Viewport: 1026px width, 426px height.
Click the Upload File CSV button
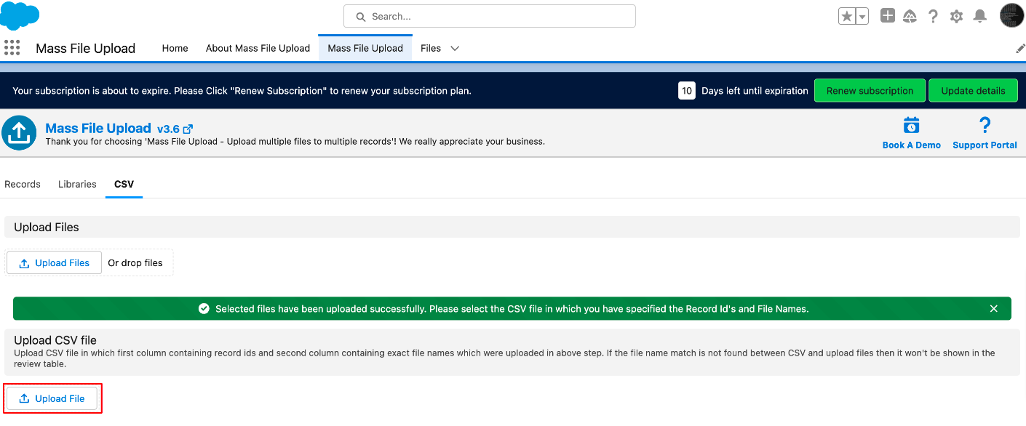[52, 398]
